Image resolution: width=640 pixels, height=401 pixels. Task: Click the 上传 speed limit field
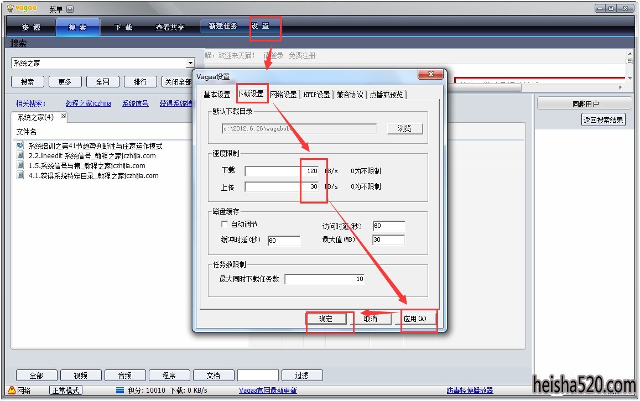click(x=282, y=186)
